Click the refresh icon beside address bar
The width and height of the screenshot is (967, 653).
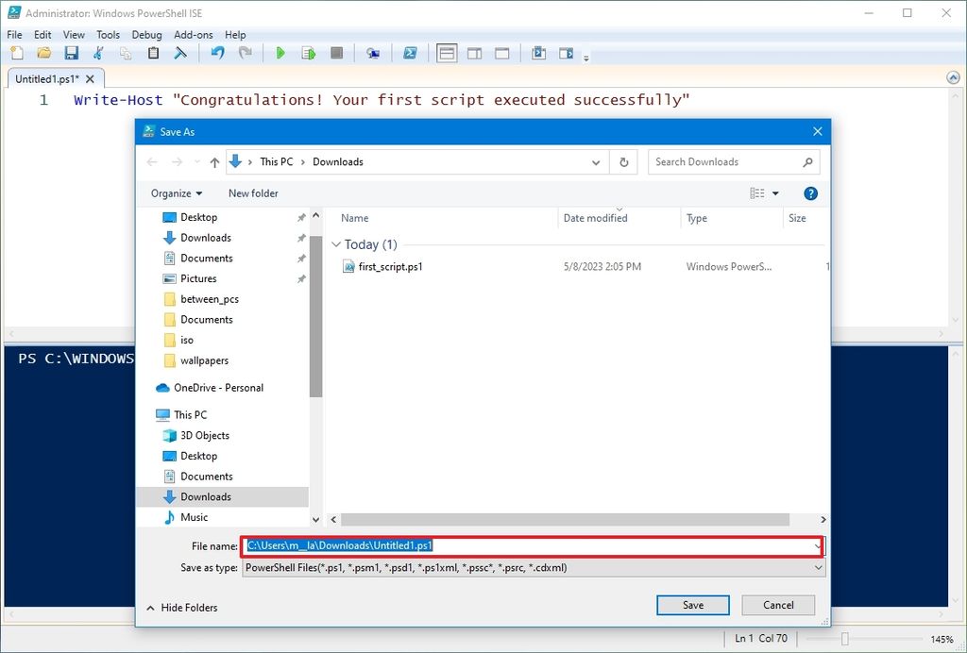623,162
